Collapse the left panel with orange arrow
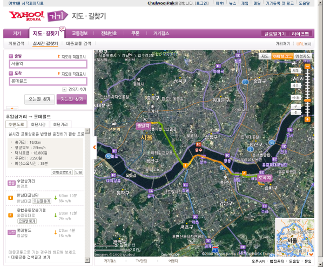Image resolution: width=323 pixels, height=267 pixels. pos(95,148)
